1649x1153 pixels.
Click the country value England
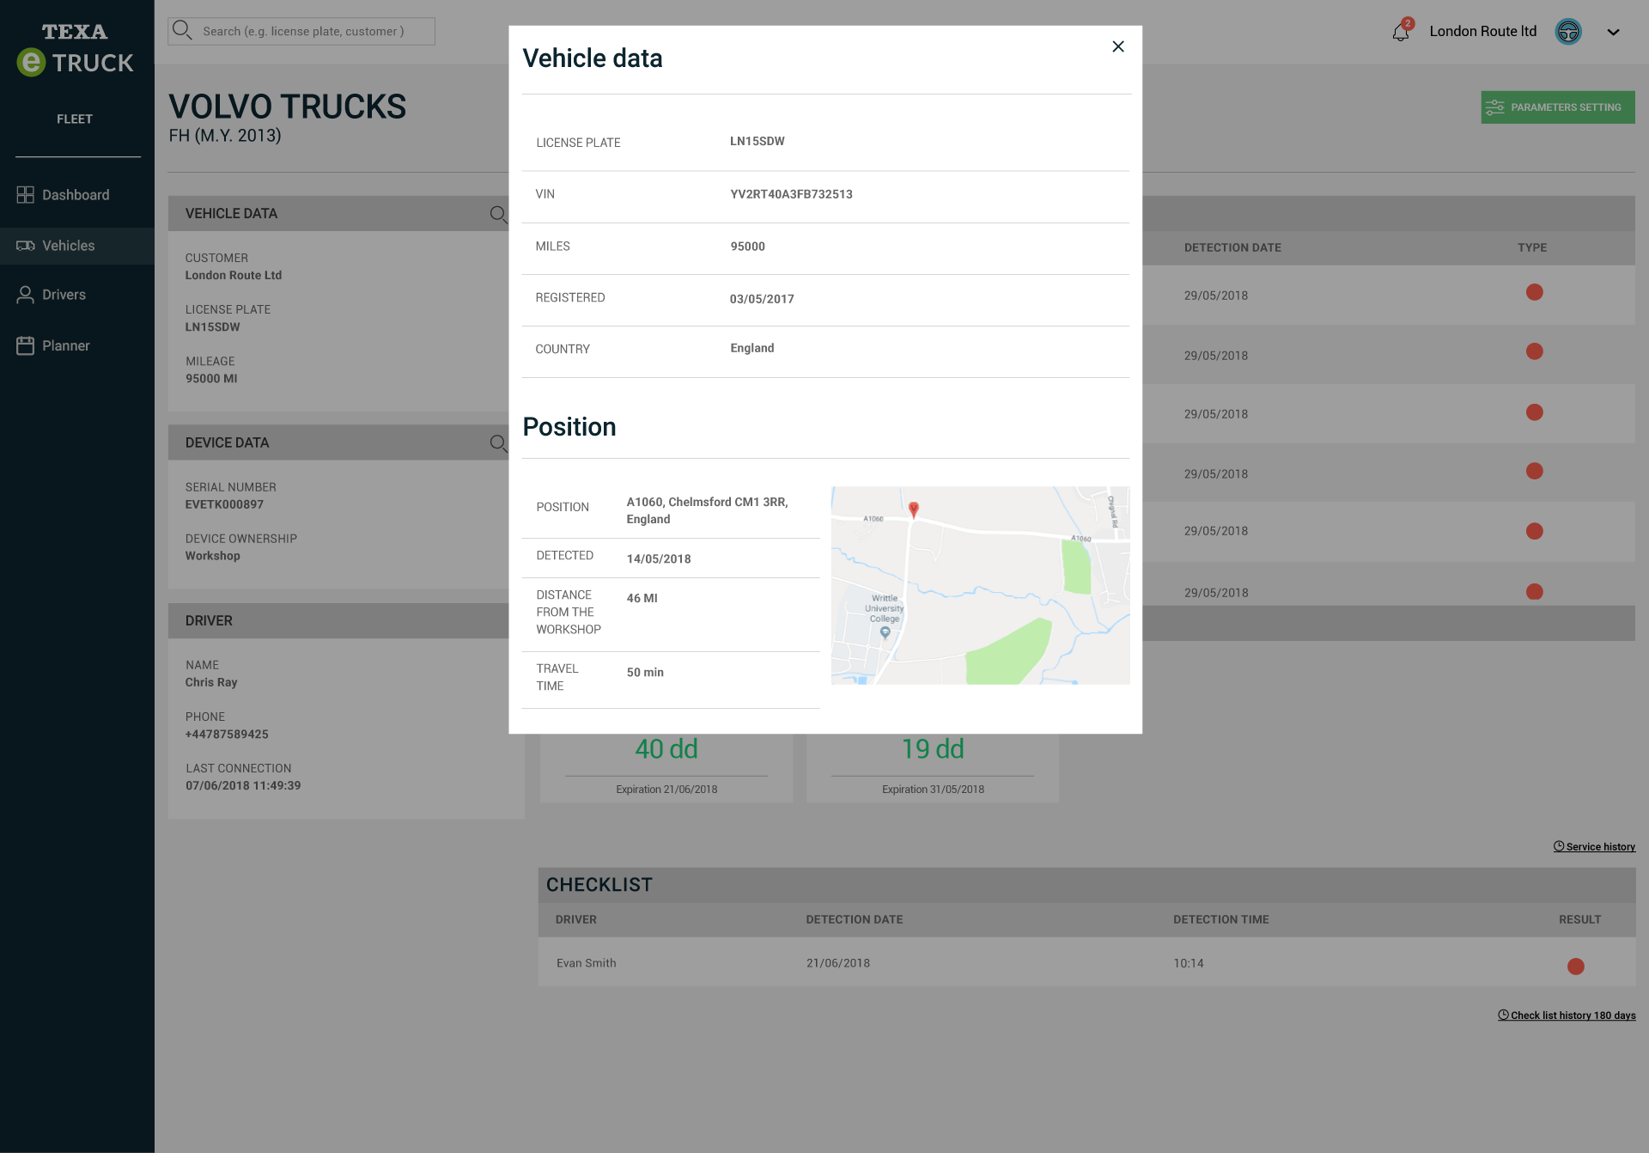pyautogui.click(x=751, y=348)
